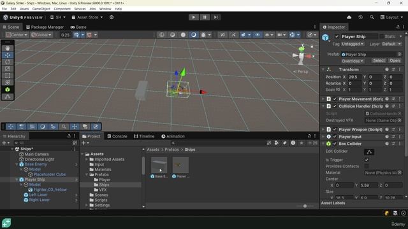Open the Component menu
The height and width of the screenshot is (229, 408).
click(62, 9)
